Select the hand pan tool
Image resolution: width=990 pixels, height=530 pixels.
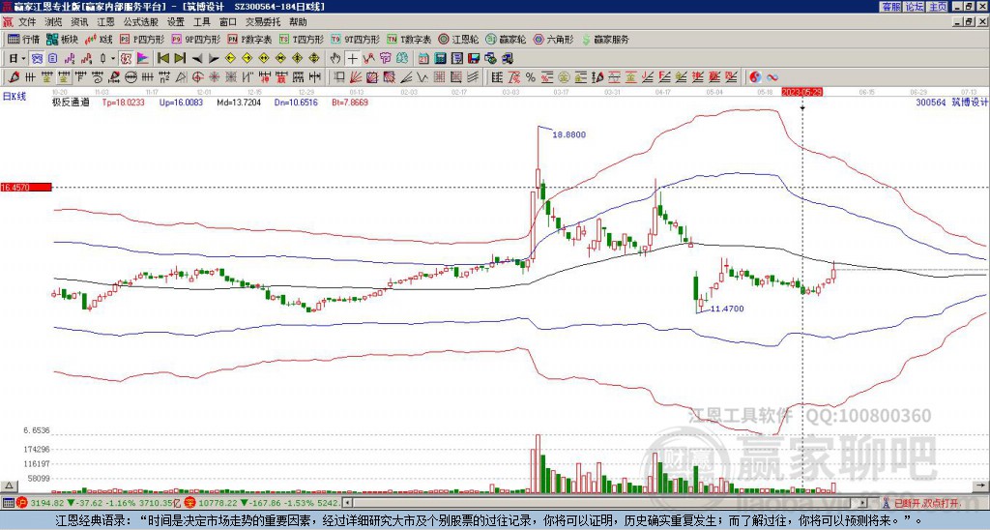tap(335, 59)
